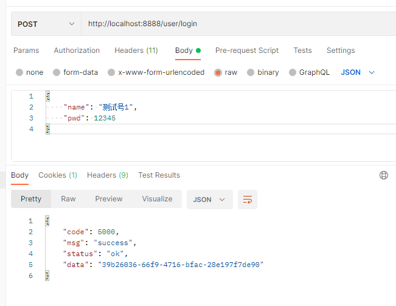Click line 4 closing brace in request editor
396x306 pixels.
pyautogui.click(x=47, y=129)
